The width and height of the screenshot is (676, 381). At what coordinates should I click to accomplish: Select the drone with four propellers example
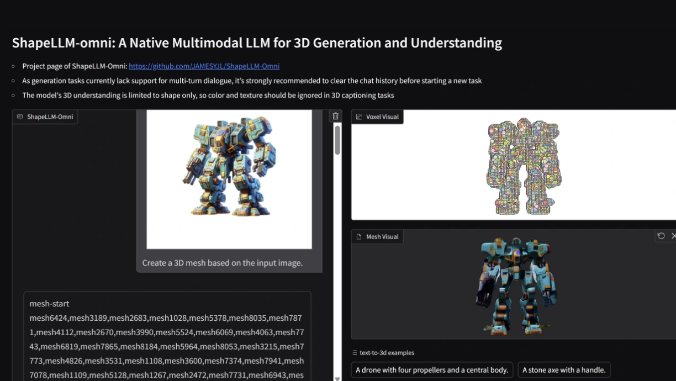click(x=432, y=370)
